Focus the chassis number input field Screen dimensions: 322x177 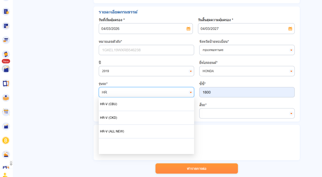pos(146,50)
